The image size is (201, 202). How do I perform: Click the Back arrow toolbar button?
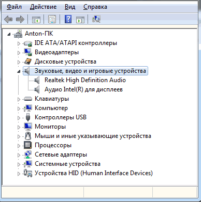(8, 19)
